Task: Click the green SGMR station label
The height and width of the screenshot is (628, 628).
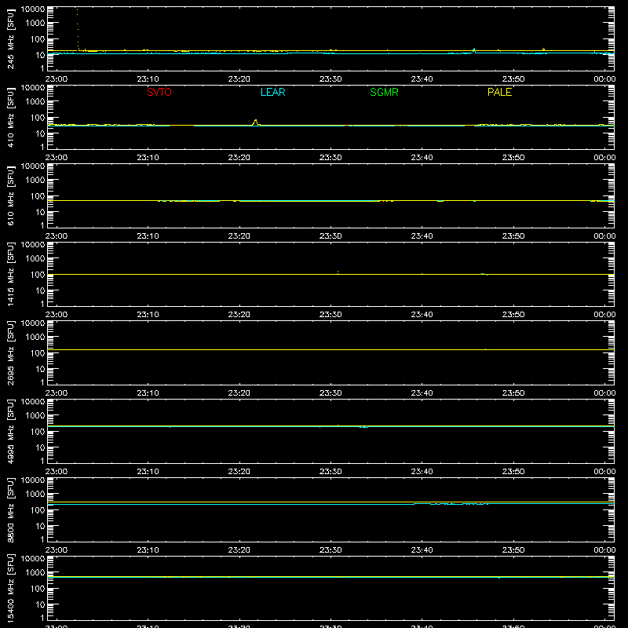Action: pyautogui.click(x=384, y=92)
